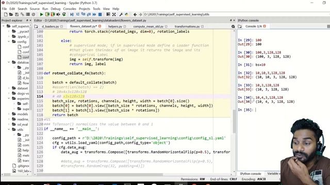This screenshot has width=330, height=185.
Task: Click the In [35] console prompt
Action: pyautogui.click(x=245, y=109)
